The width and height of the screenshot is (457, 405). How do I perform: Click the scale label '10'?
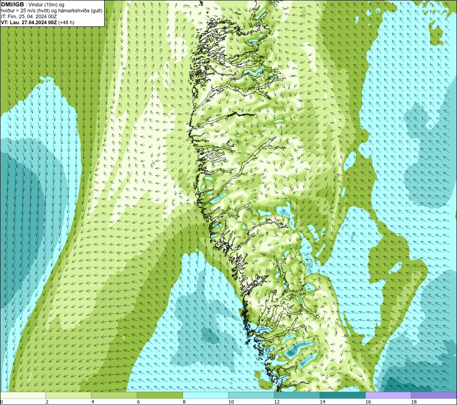pyautogui.click(x=231, y=402)
